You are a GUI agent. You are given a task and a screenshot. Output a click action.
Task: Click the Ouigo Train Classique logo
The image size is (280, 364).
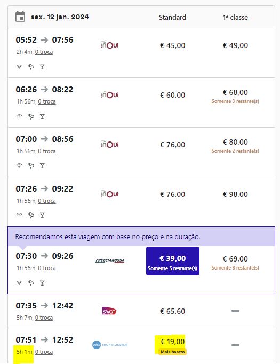pyautogui.click(x=110, y=345)
